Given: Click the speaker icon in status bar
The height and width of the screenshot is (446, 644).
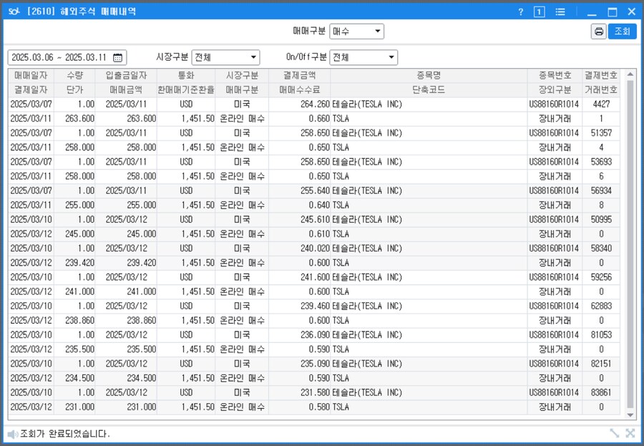Looking at the screenshot, I should pos(13,434).
